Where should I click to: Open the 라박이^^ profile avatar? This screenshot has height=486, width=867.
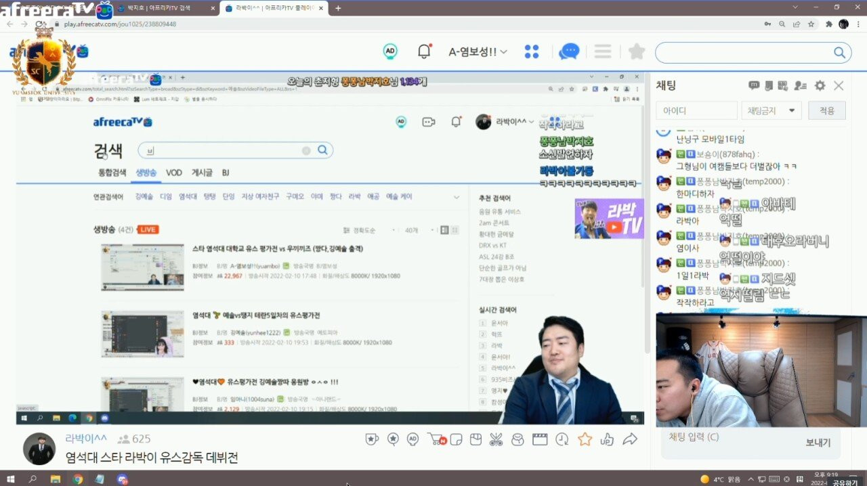pos(39,448)
